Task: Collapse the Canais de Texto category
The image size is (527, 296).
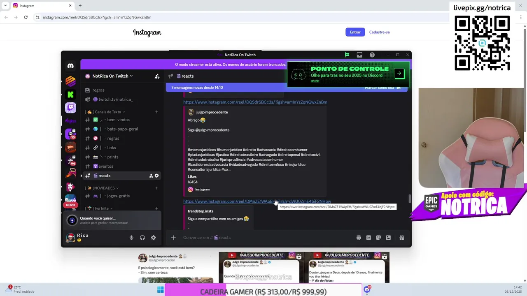Action: click(x=105, y=112)
